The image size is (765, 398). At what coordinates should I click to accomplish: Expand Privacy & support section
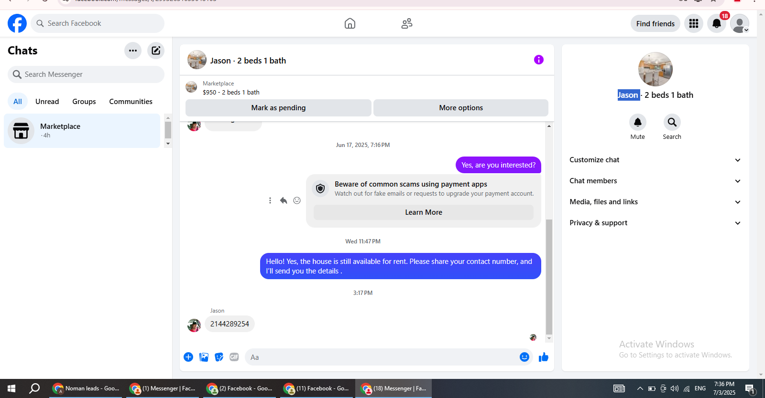point(655,223)
